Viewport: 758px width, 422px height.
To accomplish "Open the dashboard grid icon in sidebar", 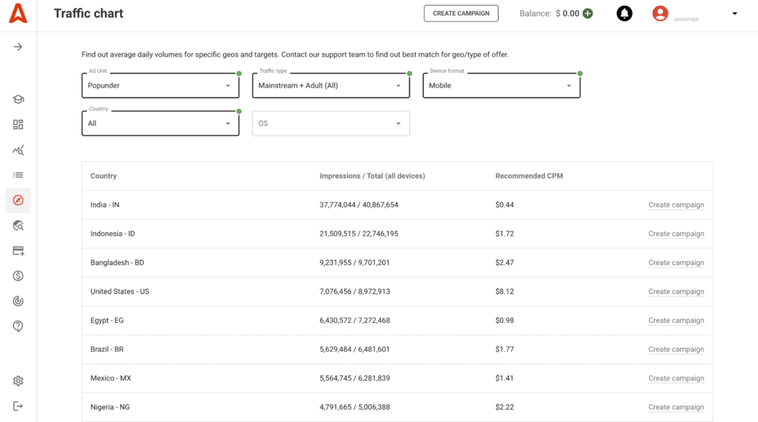I will 18,124.
